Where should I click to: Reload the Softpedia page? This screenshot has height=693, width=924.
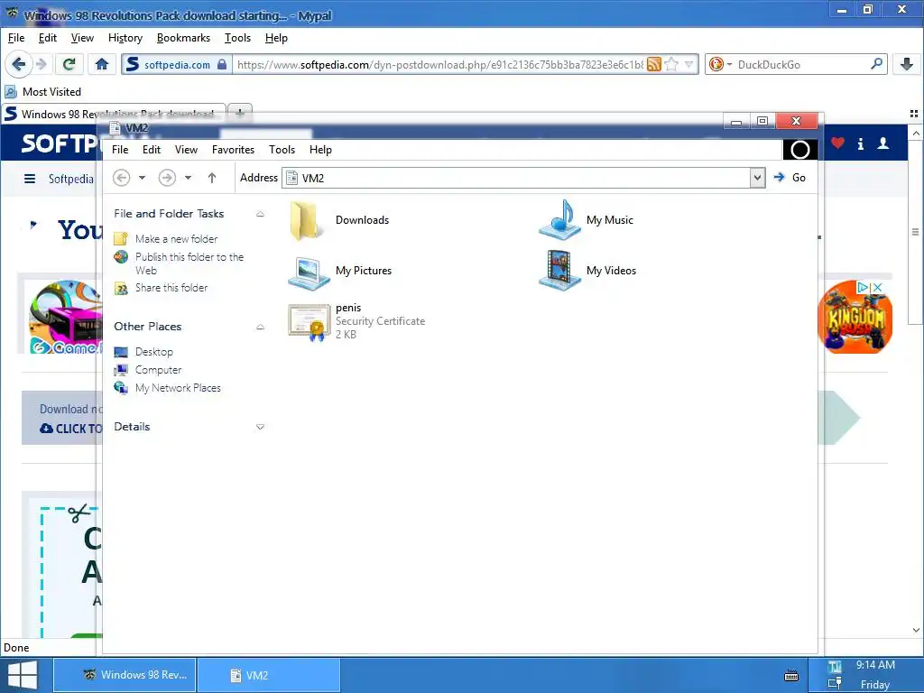69,64
